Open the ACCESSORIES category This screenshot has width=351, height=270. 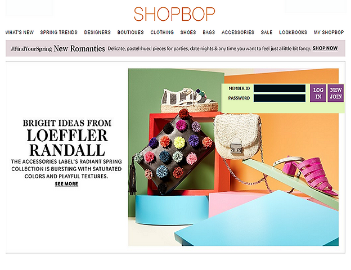pos(238,33)
